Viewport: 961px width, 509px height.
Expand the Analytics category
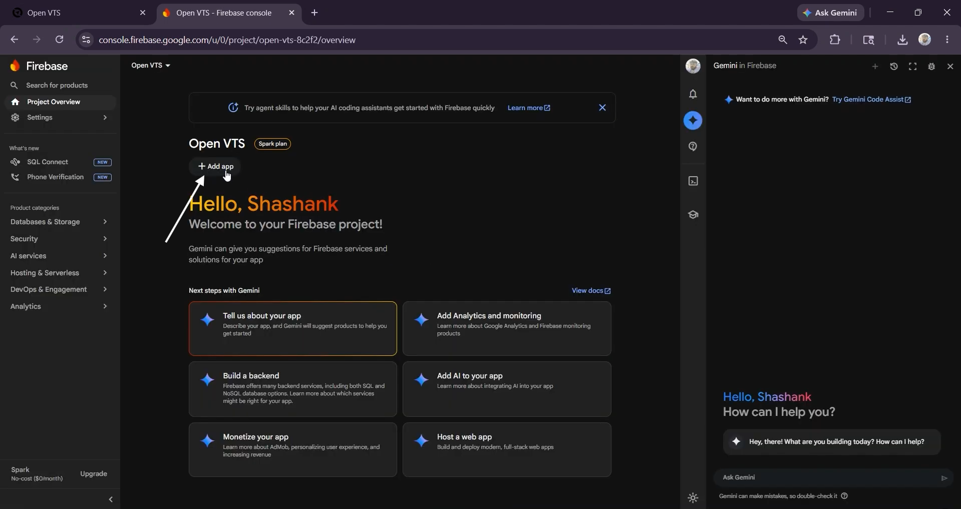pyautogui.click(x=60, y=306)
